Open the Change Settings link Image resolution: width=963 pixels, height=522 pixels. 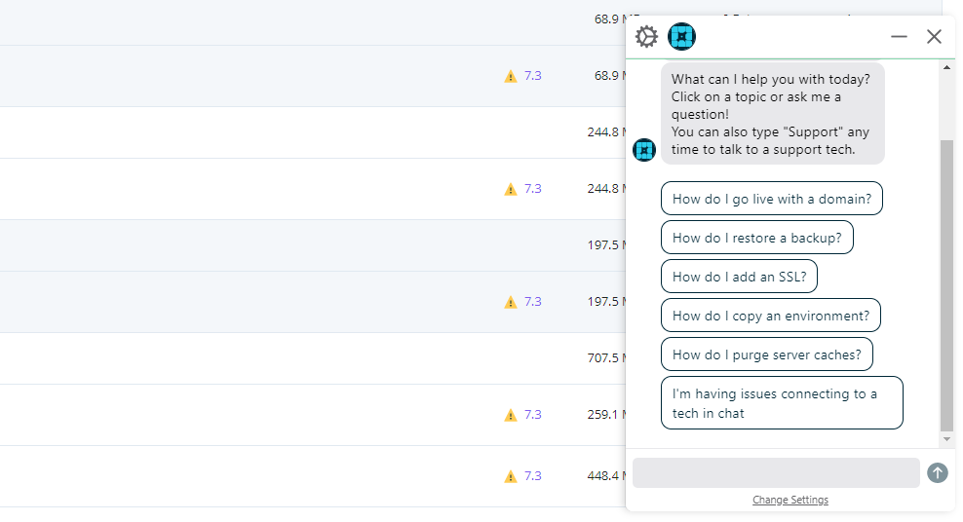(790, 501)
